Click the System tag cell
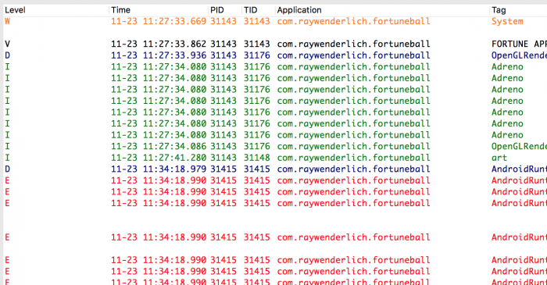 [x=507, y=21]
